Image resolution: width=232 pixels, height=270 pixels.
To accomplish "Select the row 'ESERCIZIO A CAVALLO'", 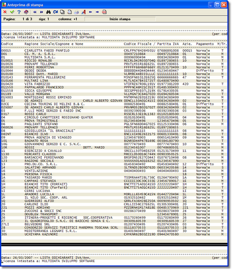I will (114, 151).
